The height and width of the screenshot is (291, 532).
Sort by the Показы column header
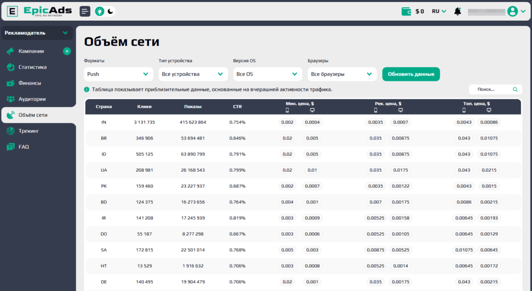pyautogui.click(x=193, y=106)
